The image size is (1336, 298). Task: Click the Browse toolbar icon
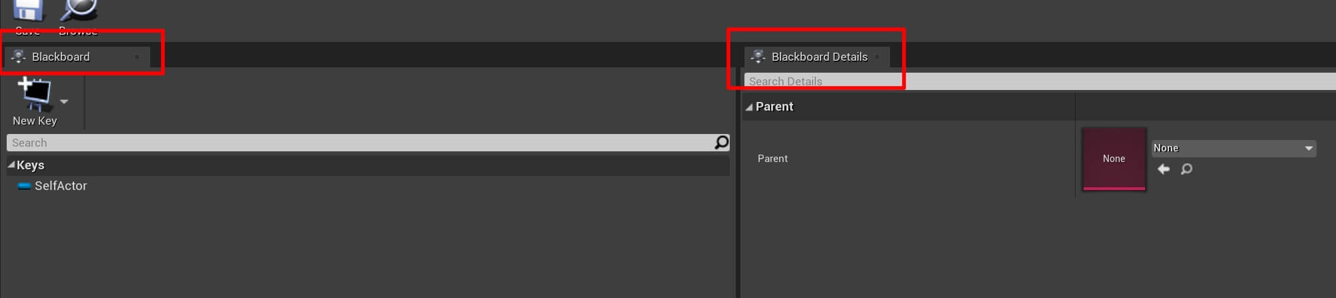[x=78, y=11]
